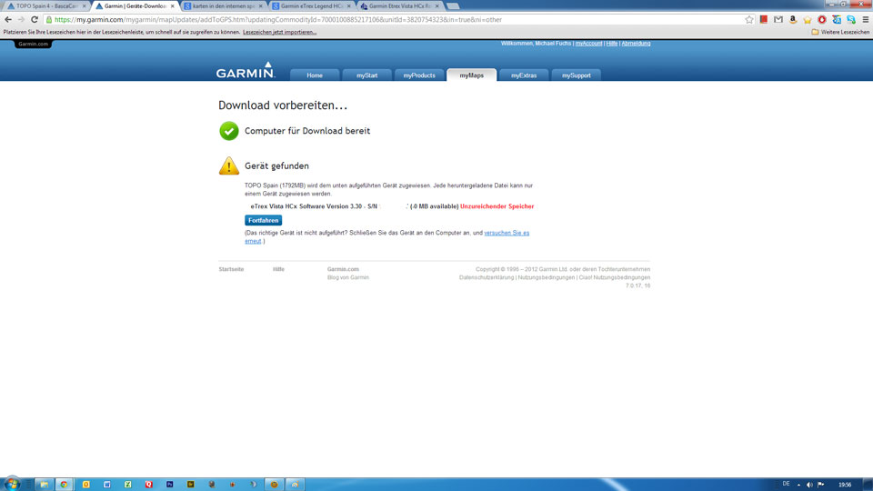Viewport: 873px width, 491px height.
Task: Launch Excel from the taskbar
Action: [128, 485]
